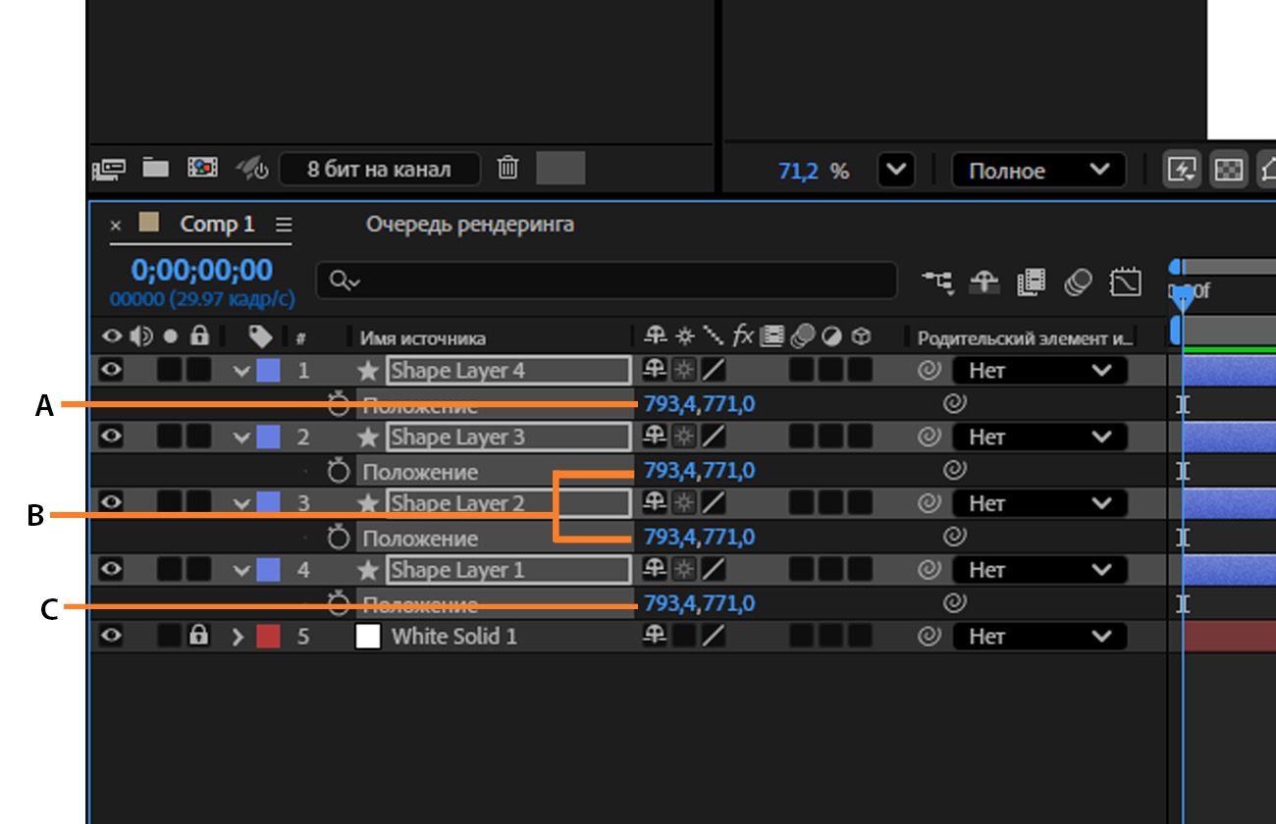Screen dimensions: 1276x824
Task: Open the parent dropdown for Shape Layer 2
Action: [x=1039, y=503]
